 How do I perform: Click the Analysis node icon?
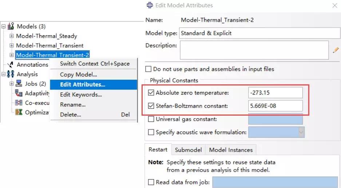(x=11, y=74)
